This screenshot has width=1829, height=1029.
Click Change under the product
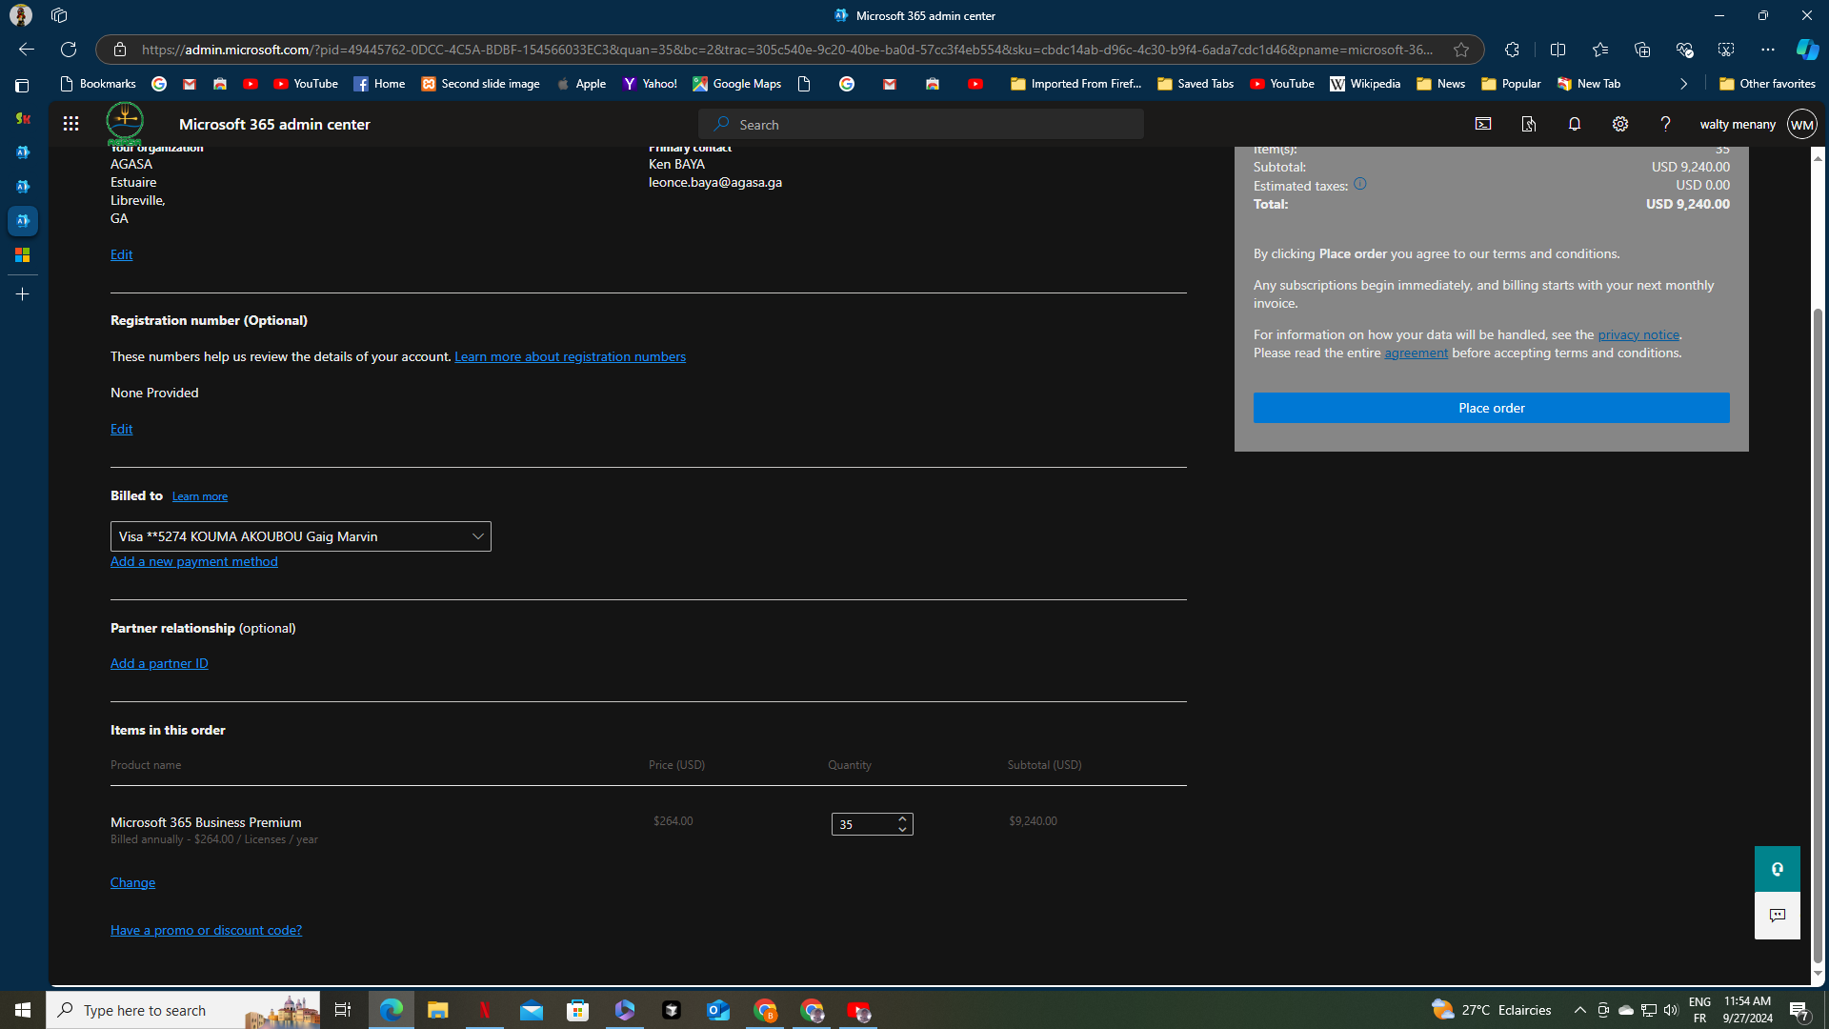(x=132, y=882)
